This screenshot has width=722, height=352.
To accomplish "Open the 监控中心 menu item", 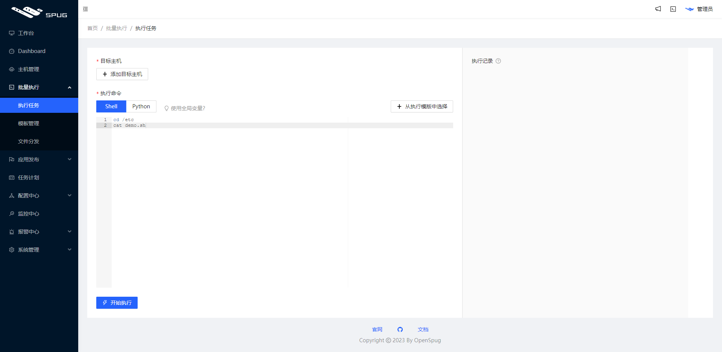I will click(x=39, y=214).
